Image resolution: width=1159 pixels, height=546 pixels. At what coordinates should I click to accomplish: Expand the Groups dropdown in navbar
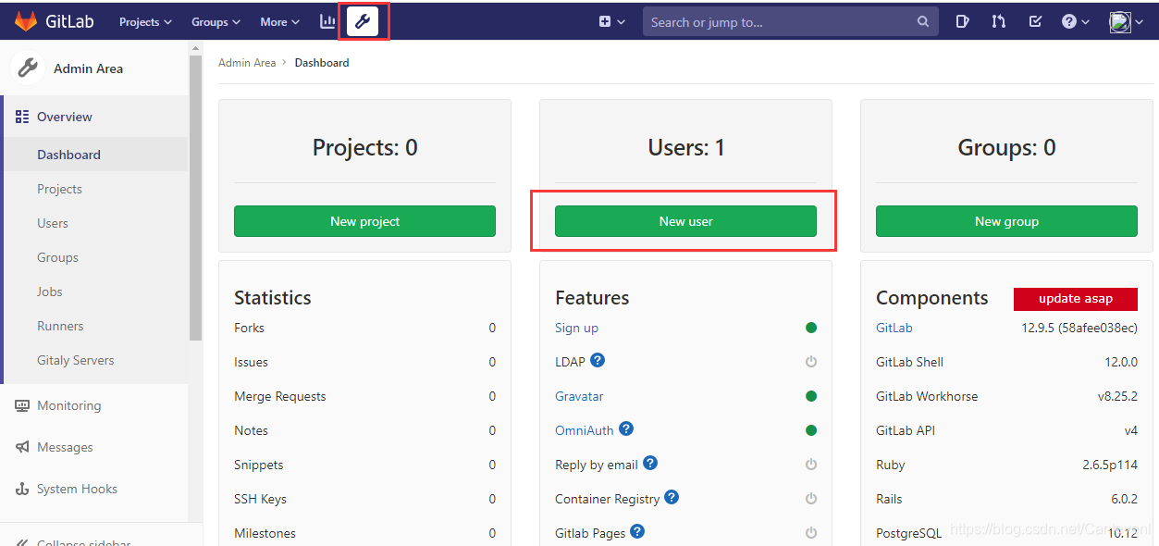click(216, 21)
